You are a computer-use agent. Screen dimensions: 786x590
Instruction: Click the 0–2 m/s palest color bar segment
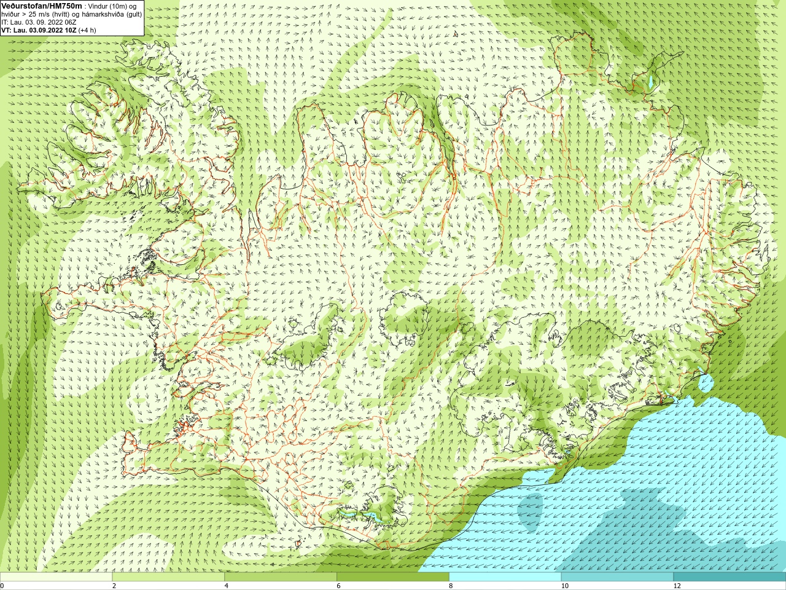[56, 577]
